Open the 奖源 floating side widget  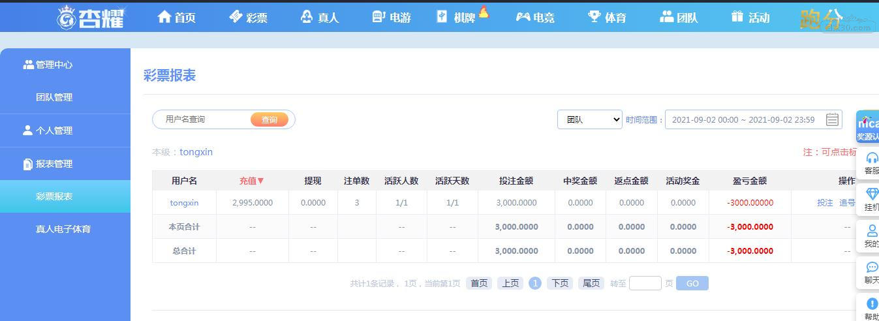click(x=868, y=127)
